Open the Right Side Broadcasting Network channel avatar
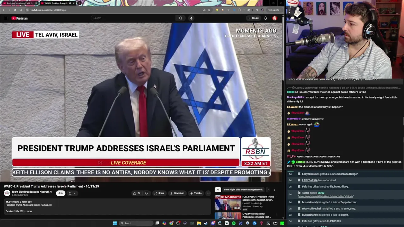 (x=7, y=193)
